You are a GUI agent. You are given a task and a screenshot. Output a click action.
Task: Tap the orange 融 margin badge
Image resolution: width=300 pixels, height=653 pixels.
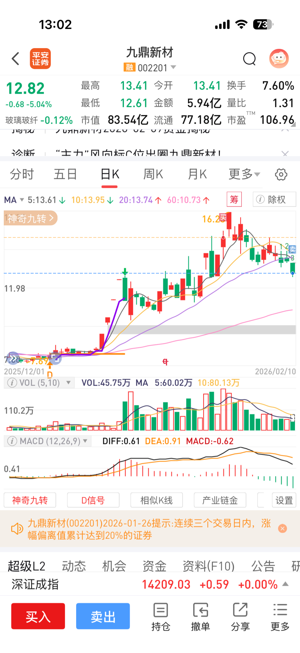pos(129,68)
